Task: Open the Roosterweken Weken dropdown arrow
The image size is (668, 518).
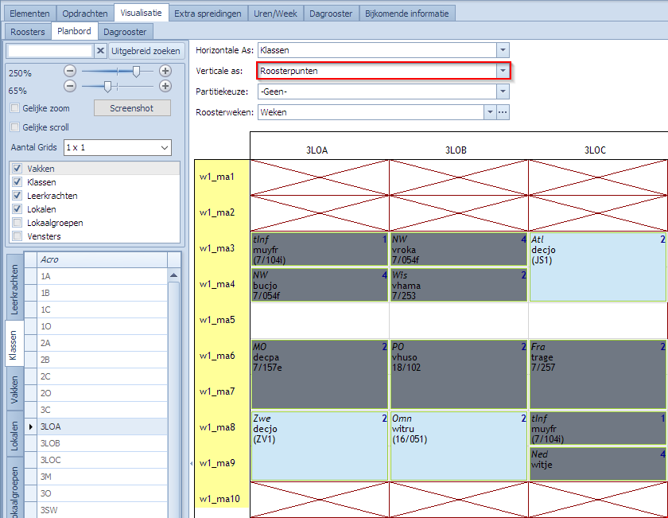Action: pos(490,112)
